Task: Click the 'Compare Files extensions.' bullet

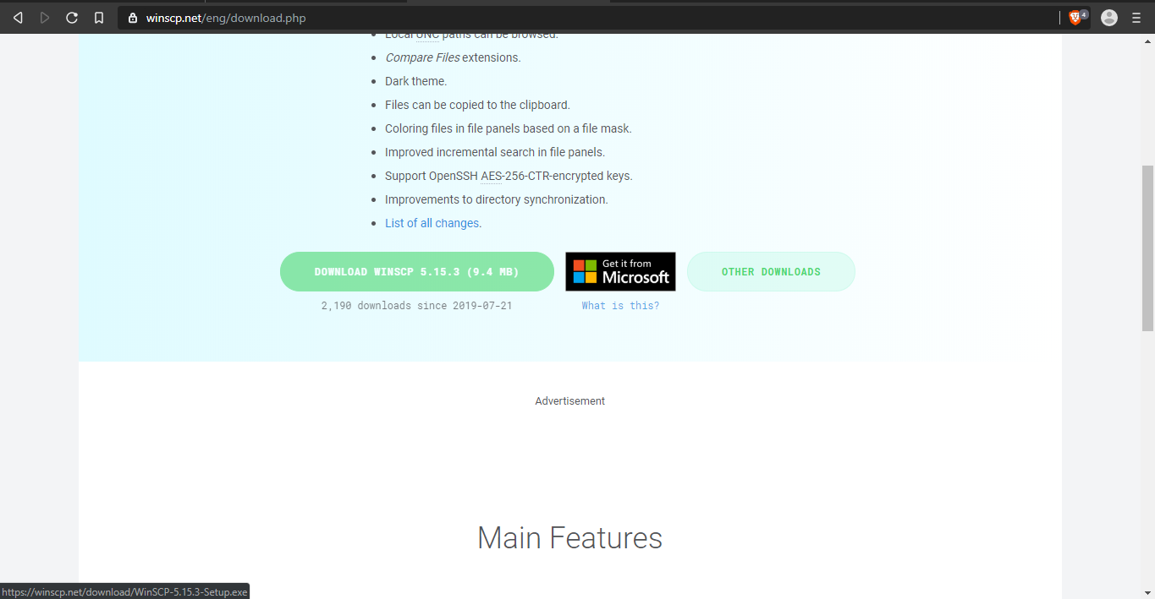Action: tap(453, 57)
